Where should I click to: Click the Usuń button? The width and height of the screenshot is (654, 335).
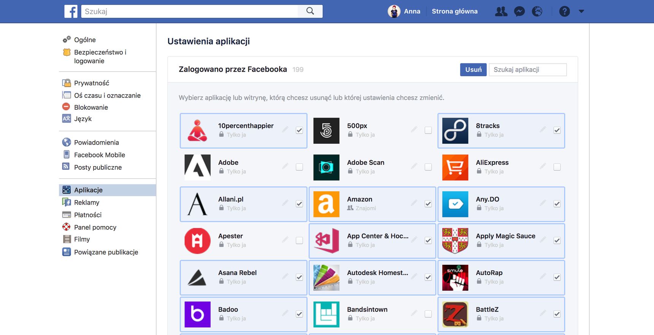[x=473, y=70]
